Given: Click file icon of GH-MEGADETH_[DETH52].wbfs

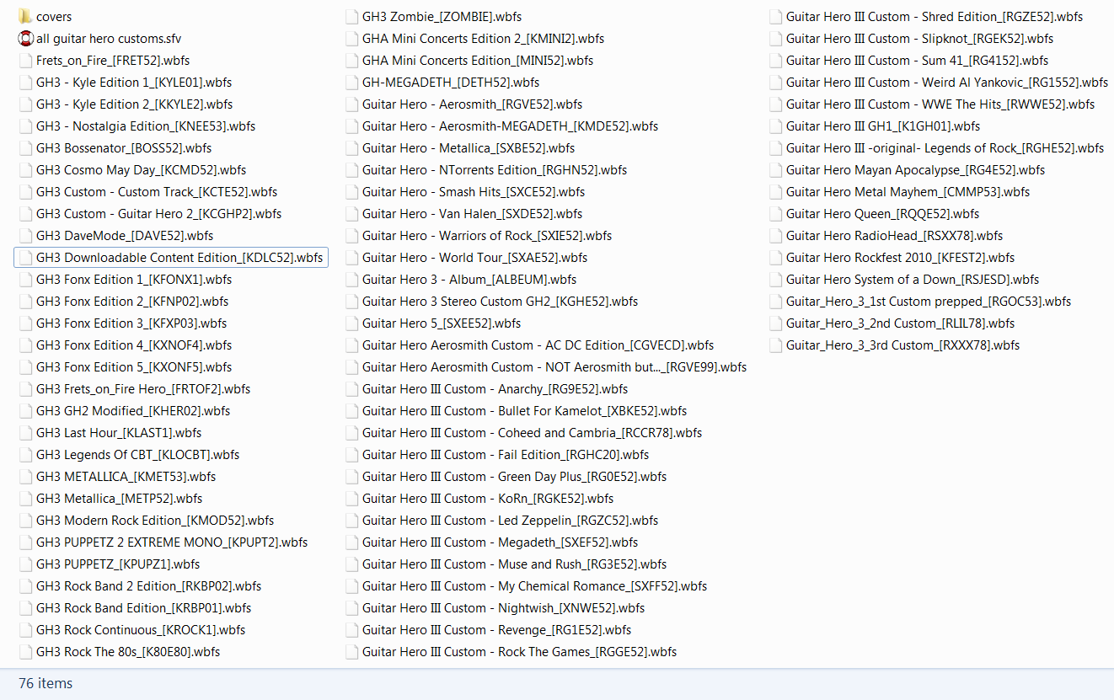Looking at the screenshot, I should pyautogui.click(x=351, y=83).
